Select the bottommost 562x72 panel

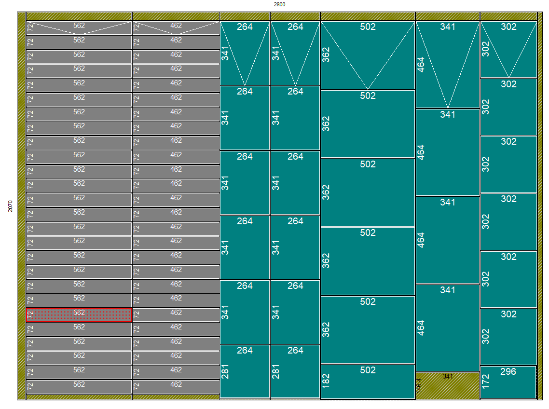(79, 387)
